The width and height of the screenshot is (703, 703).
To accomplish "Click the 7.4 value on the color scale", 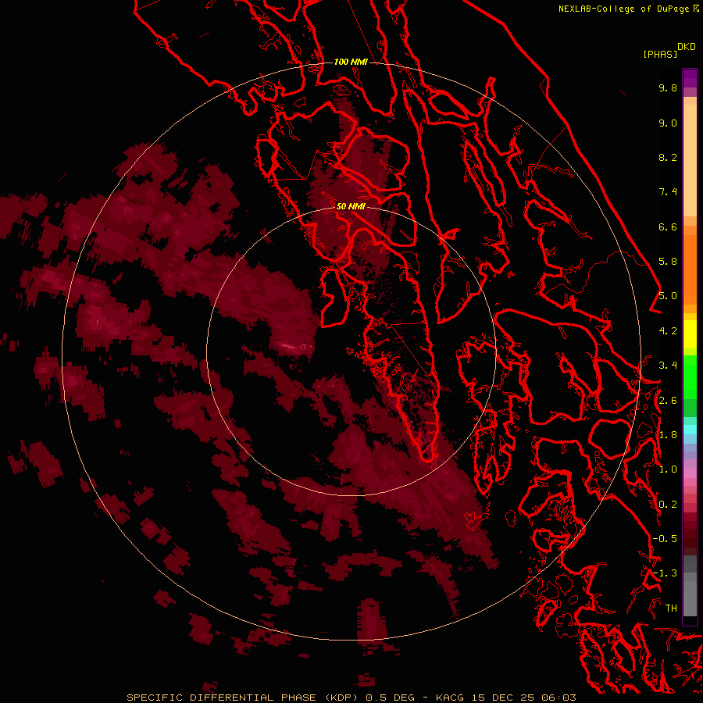I will pos(668,192).
